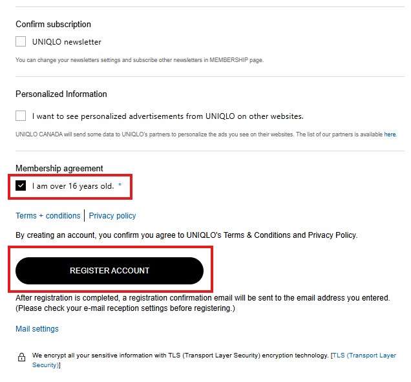Follow the 'here' partners list link
Screen dimensions: 411x382
pyautogui.click(x=390, y=134)
